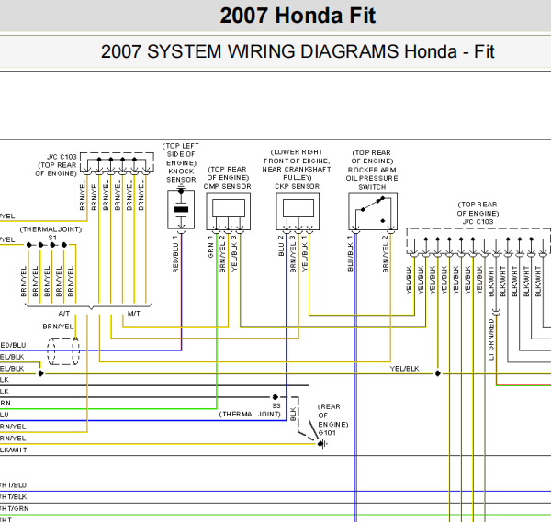The height and width of the screenshot is (522, 551).
Task: Click the 'RED/BLU 1' wire label
Action: coord(175,254)
